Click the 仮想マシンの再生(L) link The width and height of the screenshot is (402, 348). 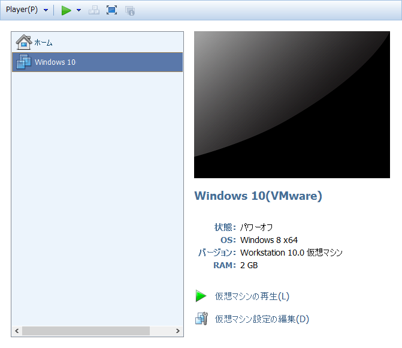(252, 296)
